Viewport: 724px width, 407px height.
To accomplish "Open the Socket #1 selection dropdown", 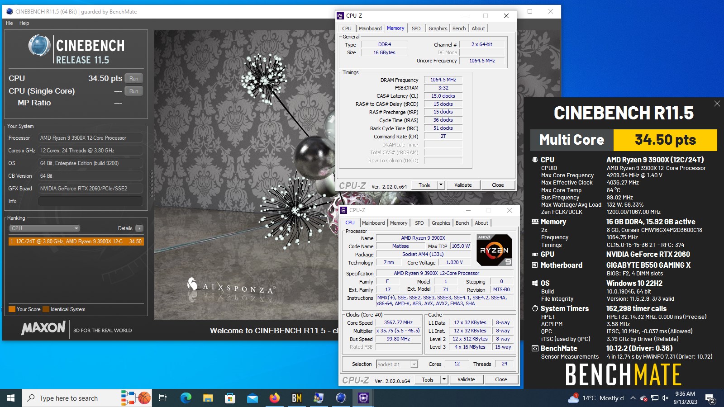I will (x=397, y=364).
